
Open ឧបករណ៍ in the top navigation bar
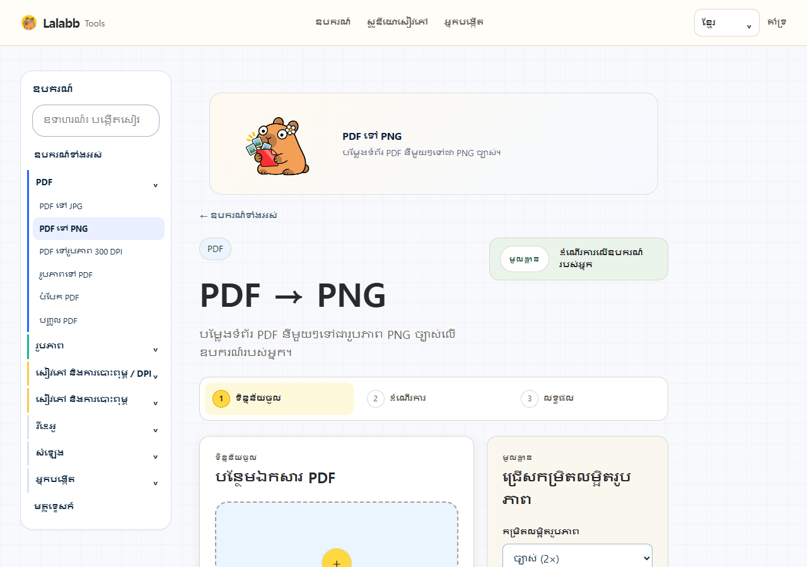(334, 22)
